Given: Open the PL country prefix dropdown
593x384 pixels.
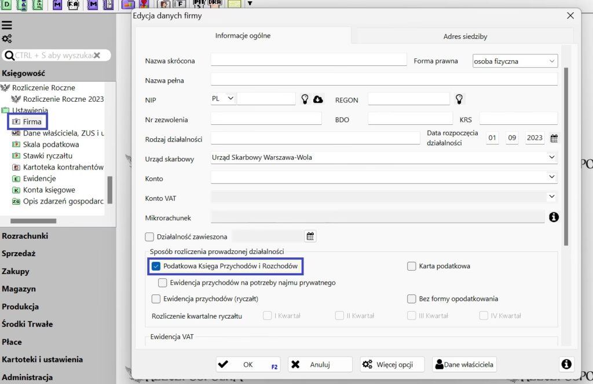Looking at the screenshot, I should coord(224,98).
